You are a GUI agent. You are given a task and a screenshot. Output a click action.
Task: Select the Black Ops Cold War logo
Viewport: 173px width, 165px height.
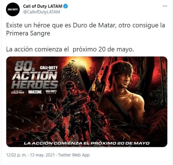(17, 92)
